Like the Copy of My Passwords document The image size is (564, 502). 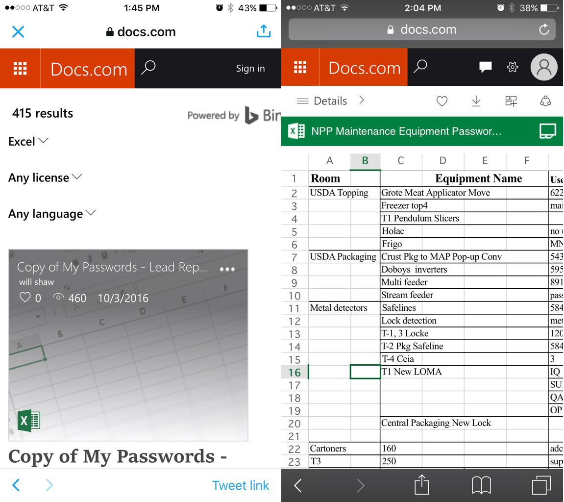point(25,298)
